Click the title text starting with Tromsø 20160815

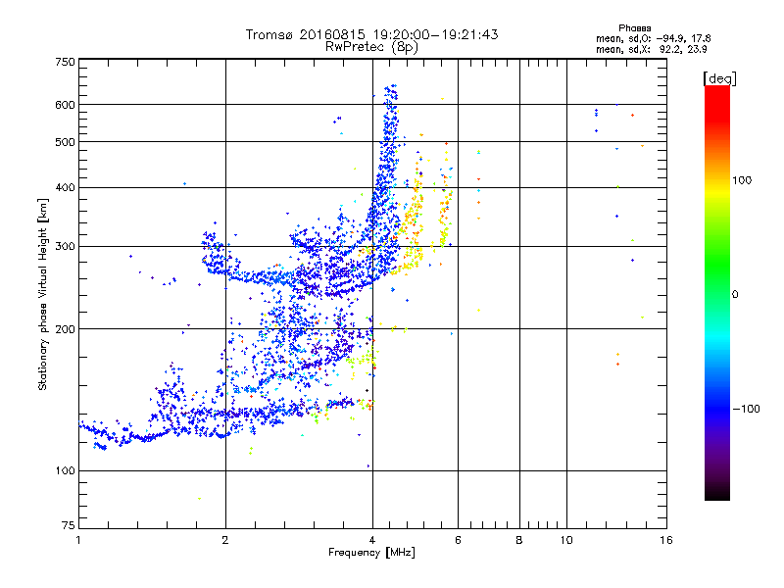pyautogui.click(x=371, y=34)
